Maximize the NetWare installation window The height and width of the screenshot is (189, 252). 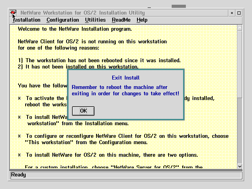point(239,13)
